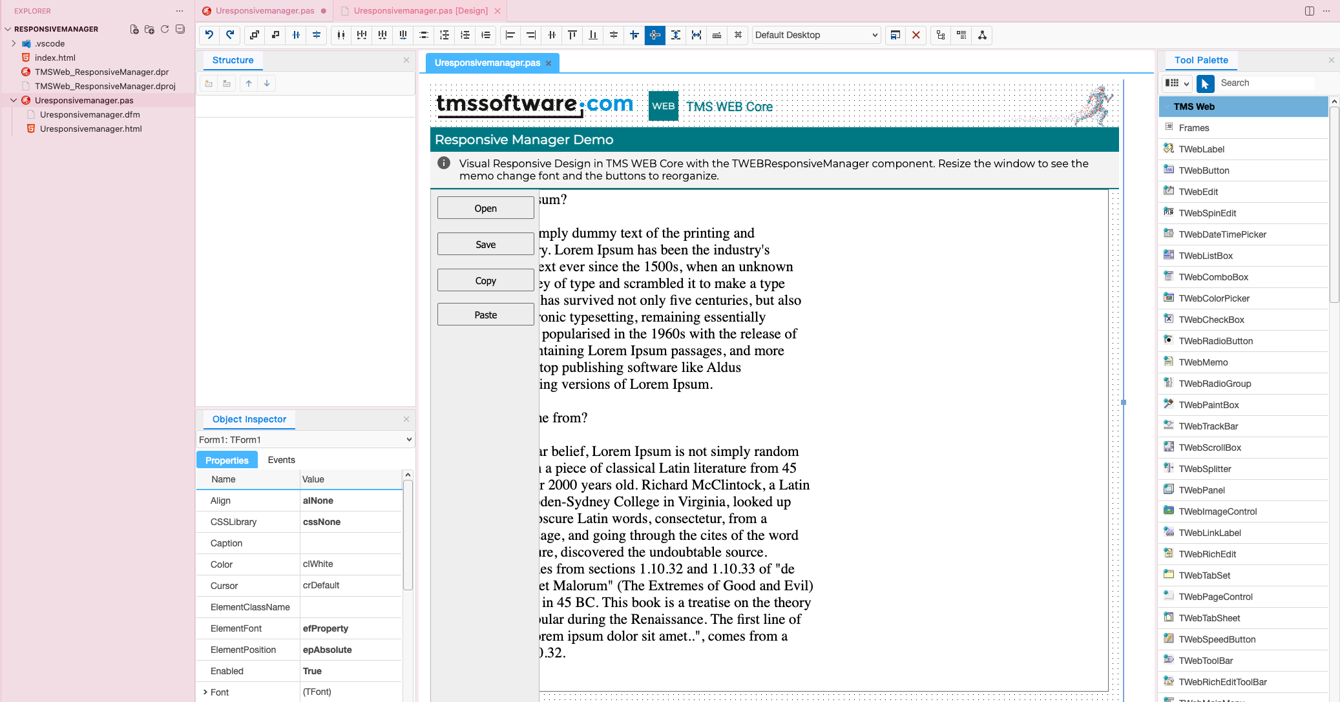Viewport: 1340px width, 702px height.
Task: Click the Undo icon in designer toolbar
Action: point(209,35)
